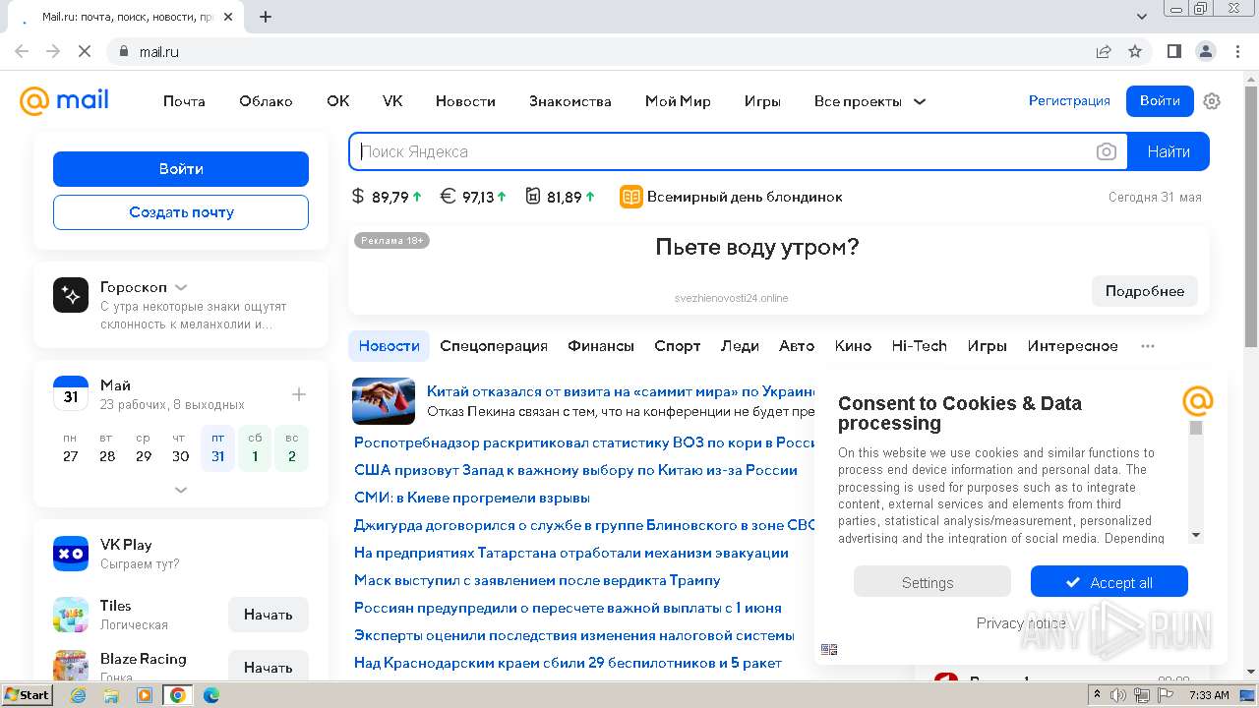Toggle the browser side panel
The image size is (1259, 708).
click(1173, 51)
